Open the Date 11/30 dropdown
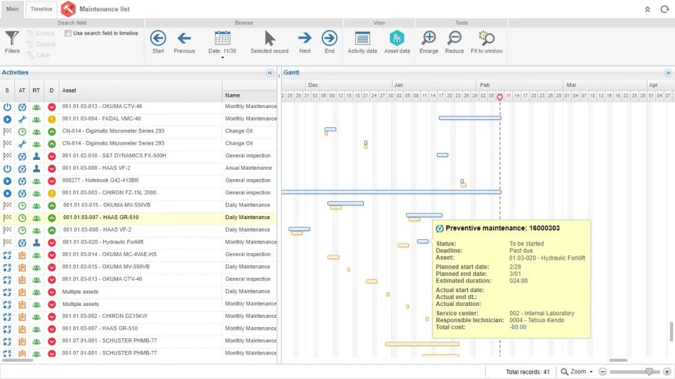This screenshot has height=379, width=675. point(222,57)
